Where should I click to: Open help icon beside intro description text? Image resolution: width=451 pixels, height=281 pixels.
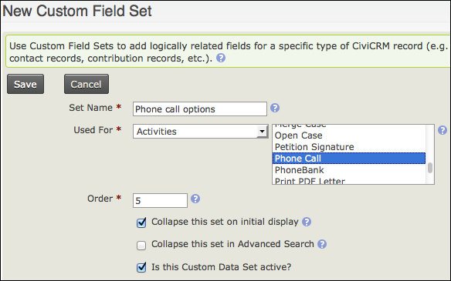[221, 59]
